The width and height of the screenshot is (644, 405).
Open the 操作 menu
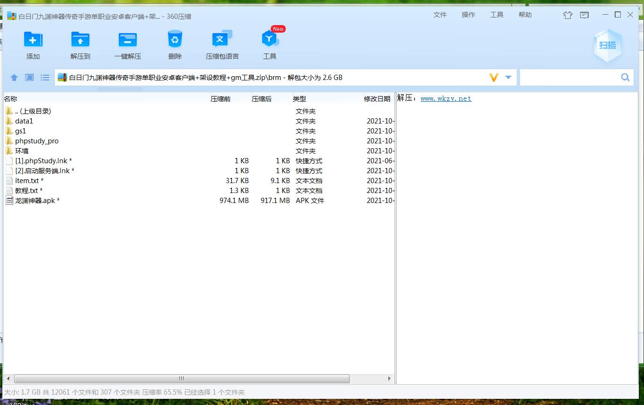(x=468, y=15)
